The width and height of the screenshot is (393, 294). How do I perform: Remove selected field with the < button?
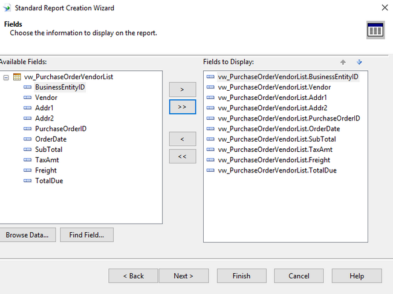(183, 139)
